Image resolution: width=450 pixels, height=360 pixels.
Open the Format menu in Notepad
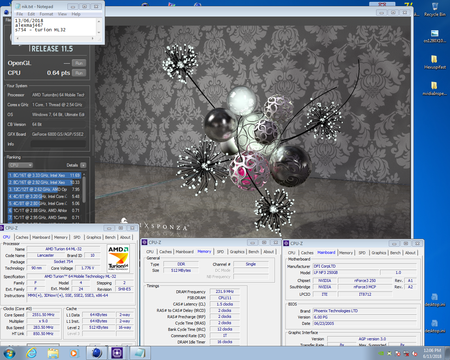46,14
